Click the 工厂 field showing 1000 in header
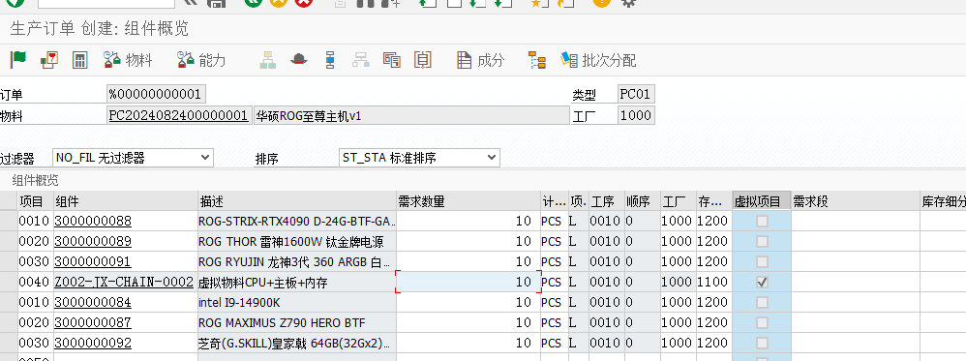 pyautogui.click(x=636, y=115)
